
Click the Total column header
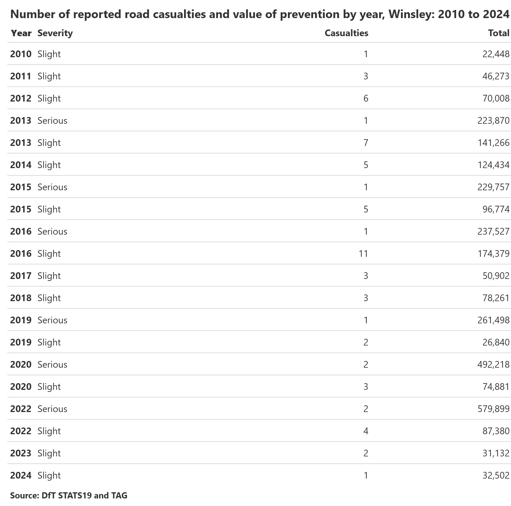point(499,33)
